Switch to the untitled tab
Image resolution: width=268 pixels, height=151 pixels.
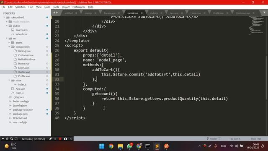69,13
